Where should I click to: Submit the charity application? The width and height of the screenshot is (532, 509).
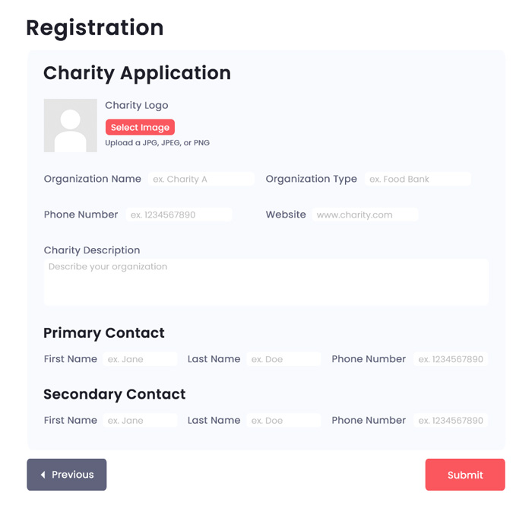pos(465,474)
